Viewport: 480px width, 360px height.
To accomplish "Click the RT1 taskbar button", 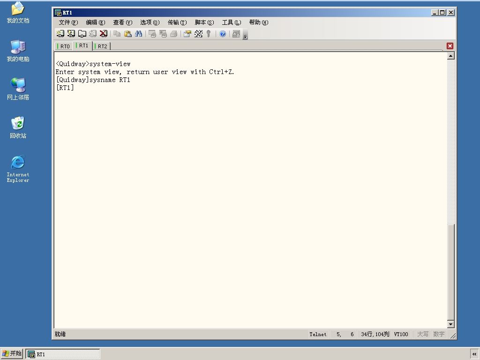I will click(63, 354).
